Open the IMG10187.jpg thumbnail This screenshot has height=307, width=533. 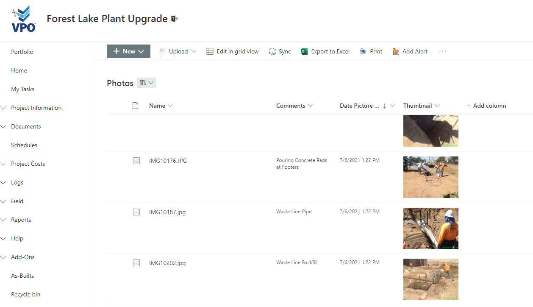click(430, 228)
